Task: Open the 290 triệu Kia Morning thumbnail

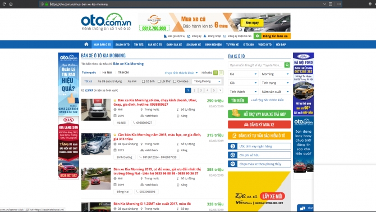Action: point(96,110)
